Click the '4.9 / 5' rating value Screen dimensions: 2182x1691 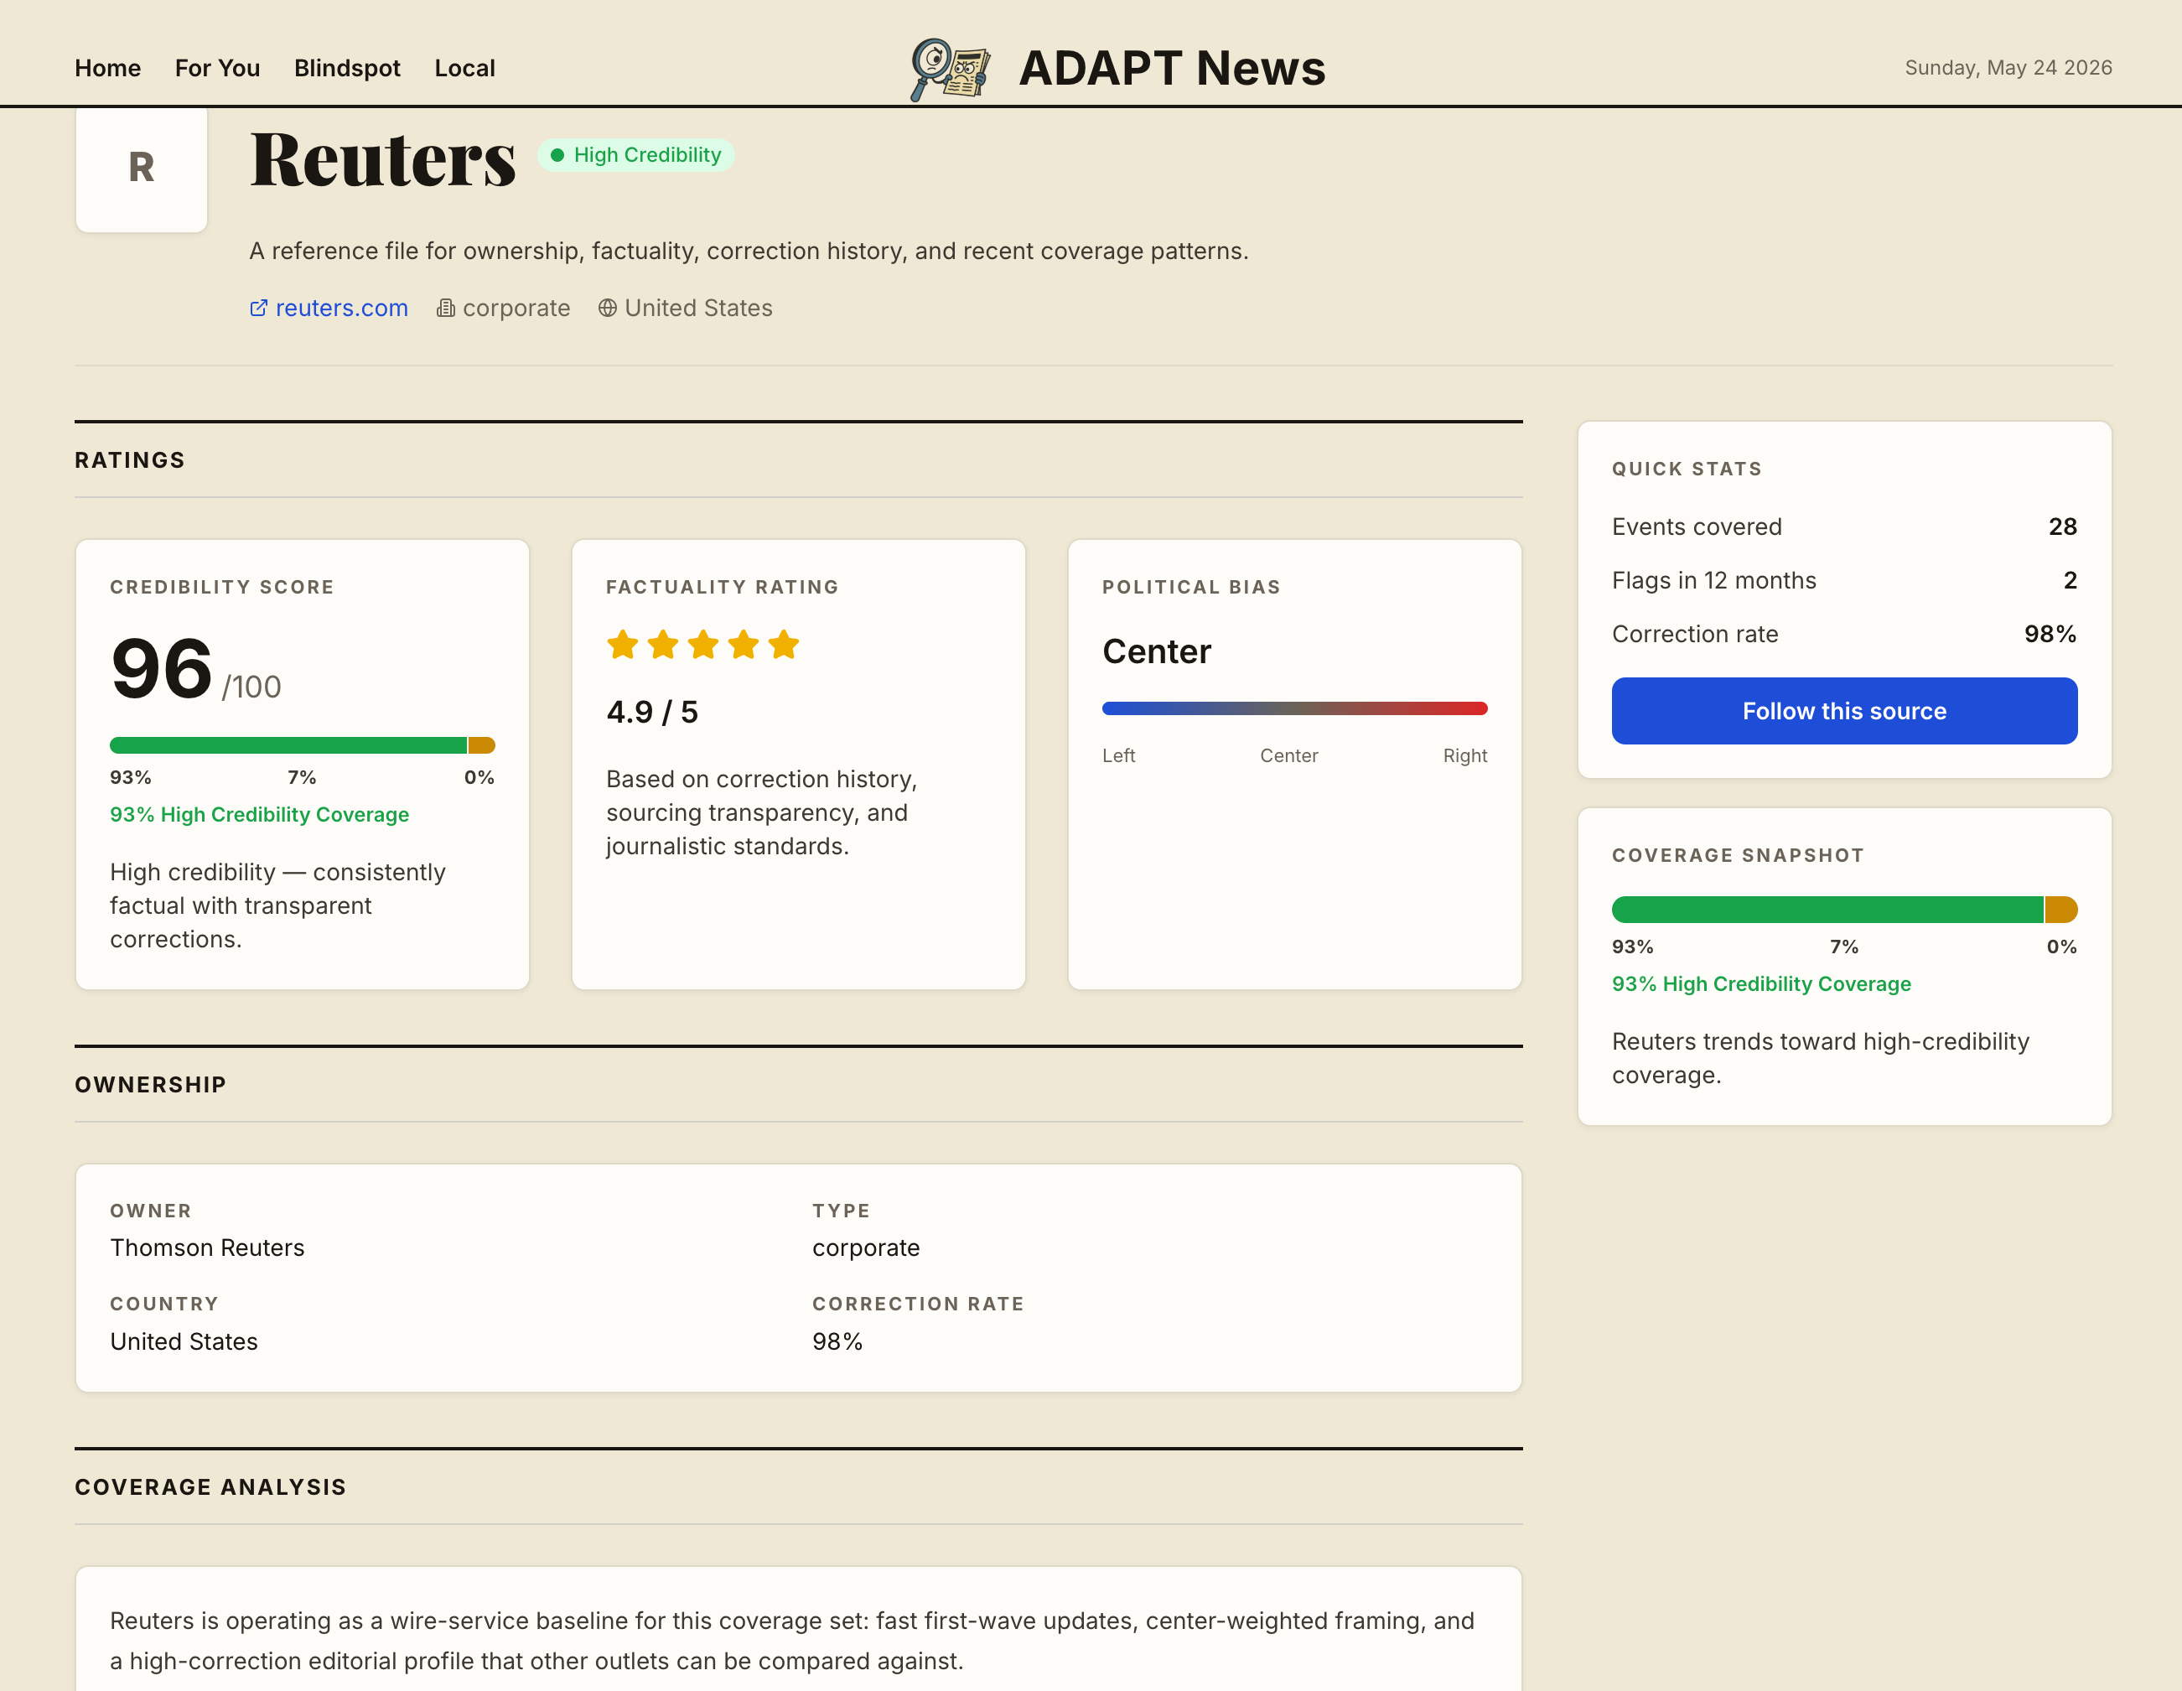point(652,712)
